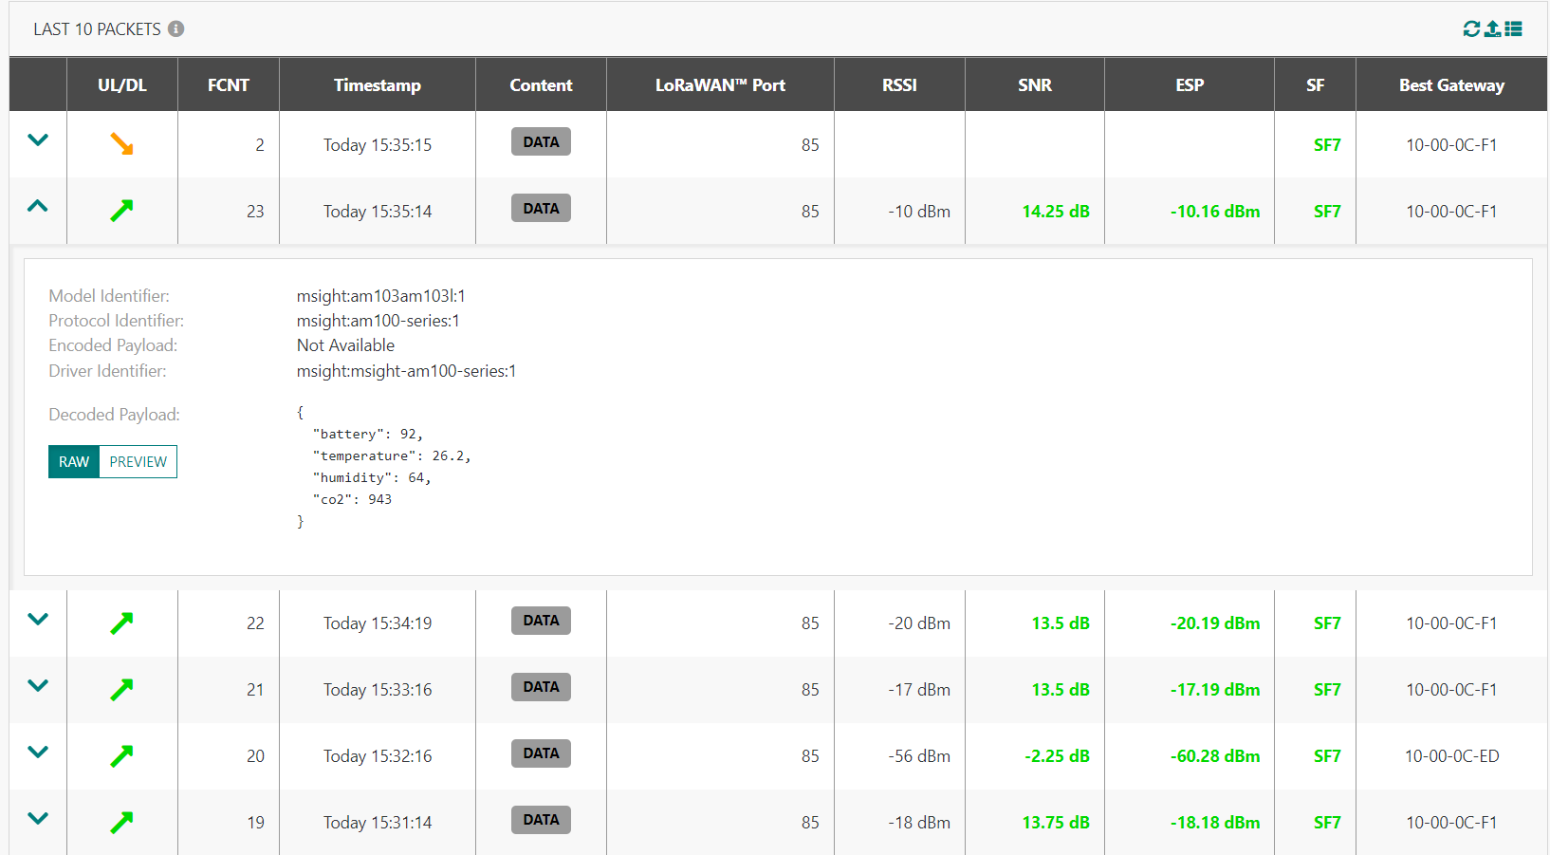
Task: Switch decoded payload to RAW view
Action: 74,462
